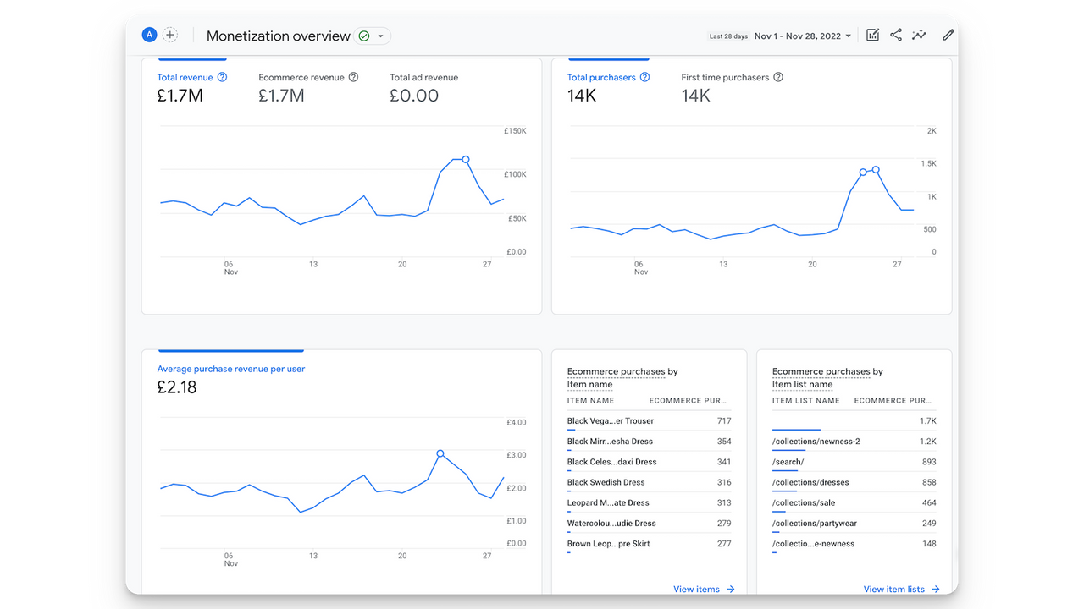This screenshot has height=609, width=1084.
Task: Click the All Users segment badge 'A'
Action: 149,35
